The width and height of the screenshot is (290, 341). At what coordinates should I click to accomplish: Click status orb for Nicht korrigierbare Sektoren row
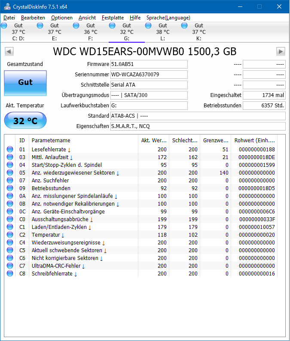10,258
